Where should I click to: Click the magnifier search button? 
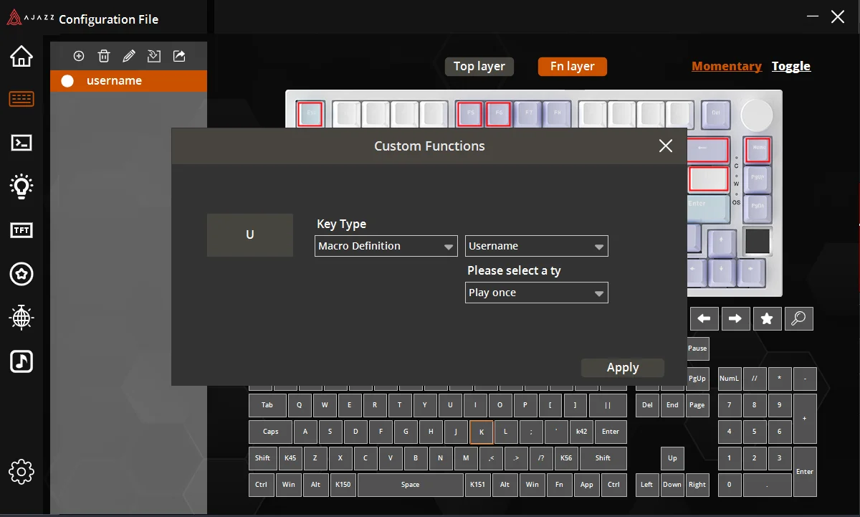point(798,319)
